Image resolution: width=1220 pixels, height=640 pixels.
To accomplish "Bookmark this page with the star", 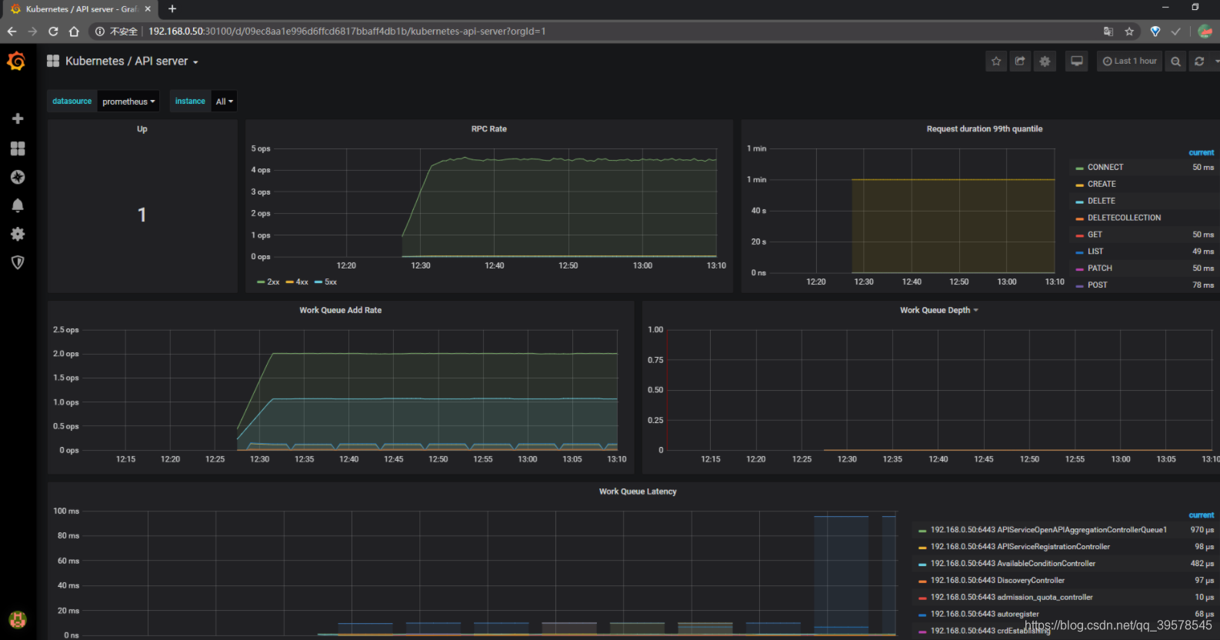I will coord(1129,32).
